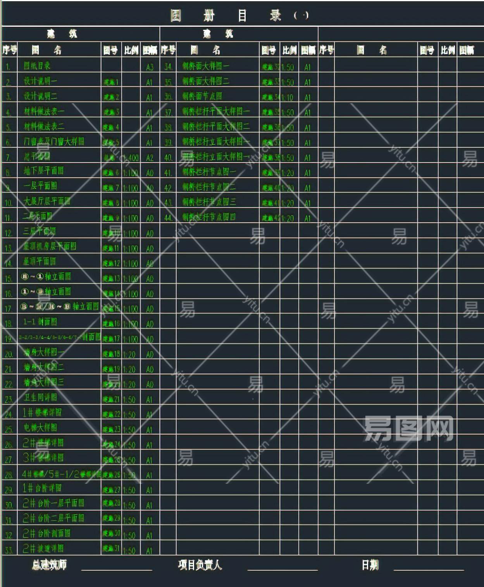Click the 电梯大样图 entry

pyautogui.click(x=40, y=428)
